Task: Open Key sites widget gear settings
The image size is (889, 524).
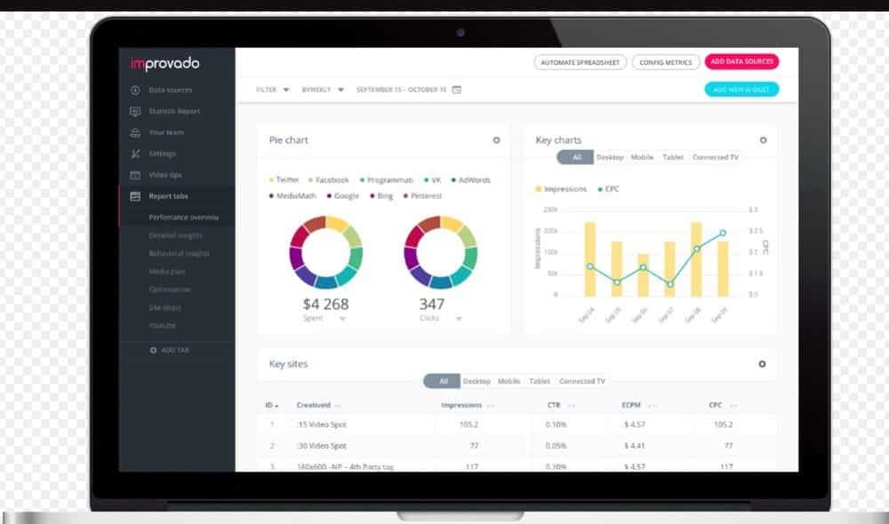Action: [x=762, y=364]
